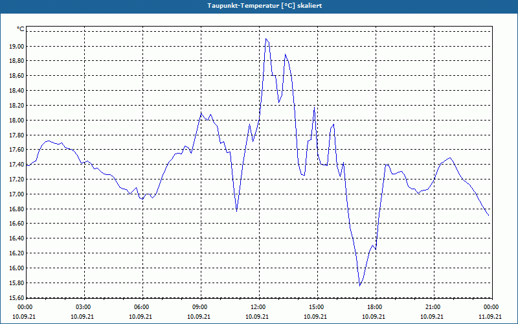Click the 21:00 time label on X axis

433,307
